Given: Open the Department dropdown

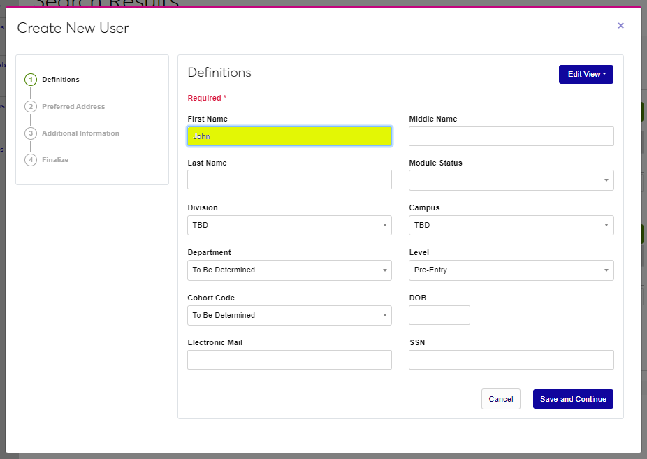Looking at the screenshot, I should (289, 270).
